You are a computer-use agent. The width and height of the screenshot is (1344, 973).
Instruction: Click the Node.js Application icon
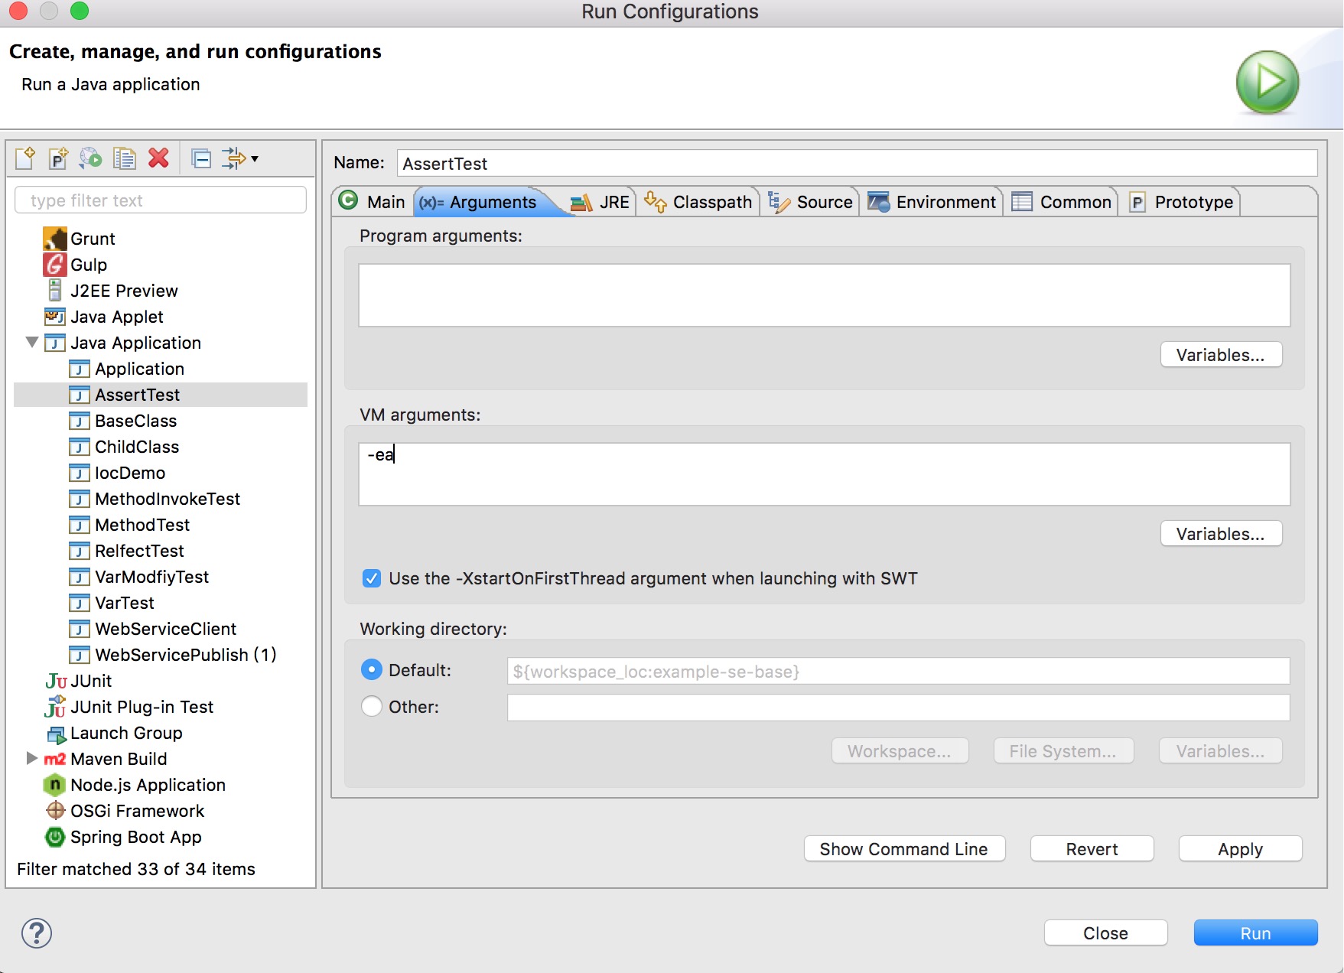tap(55, 785)
